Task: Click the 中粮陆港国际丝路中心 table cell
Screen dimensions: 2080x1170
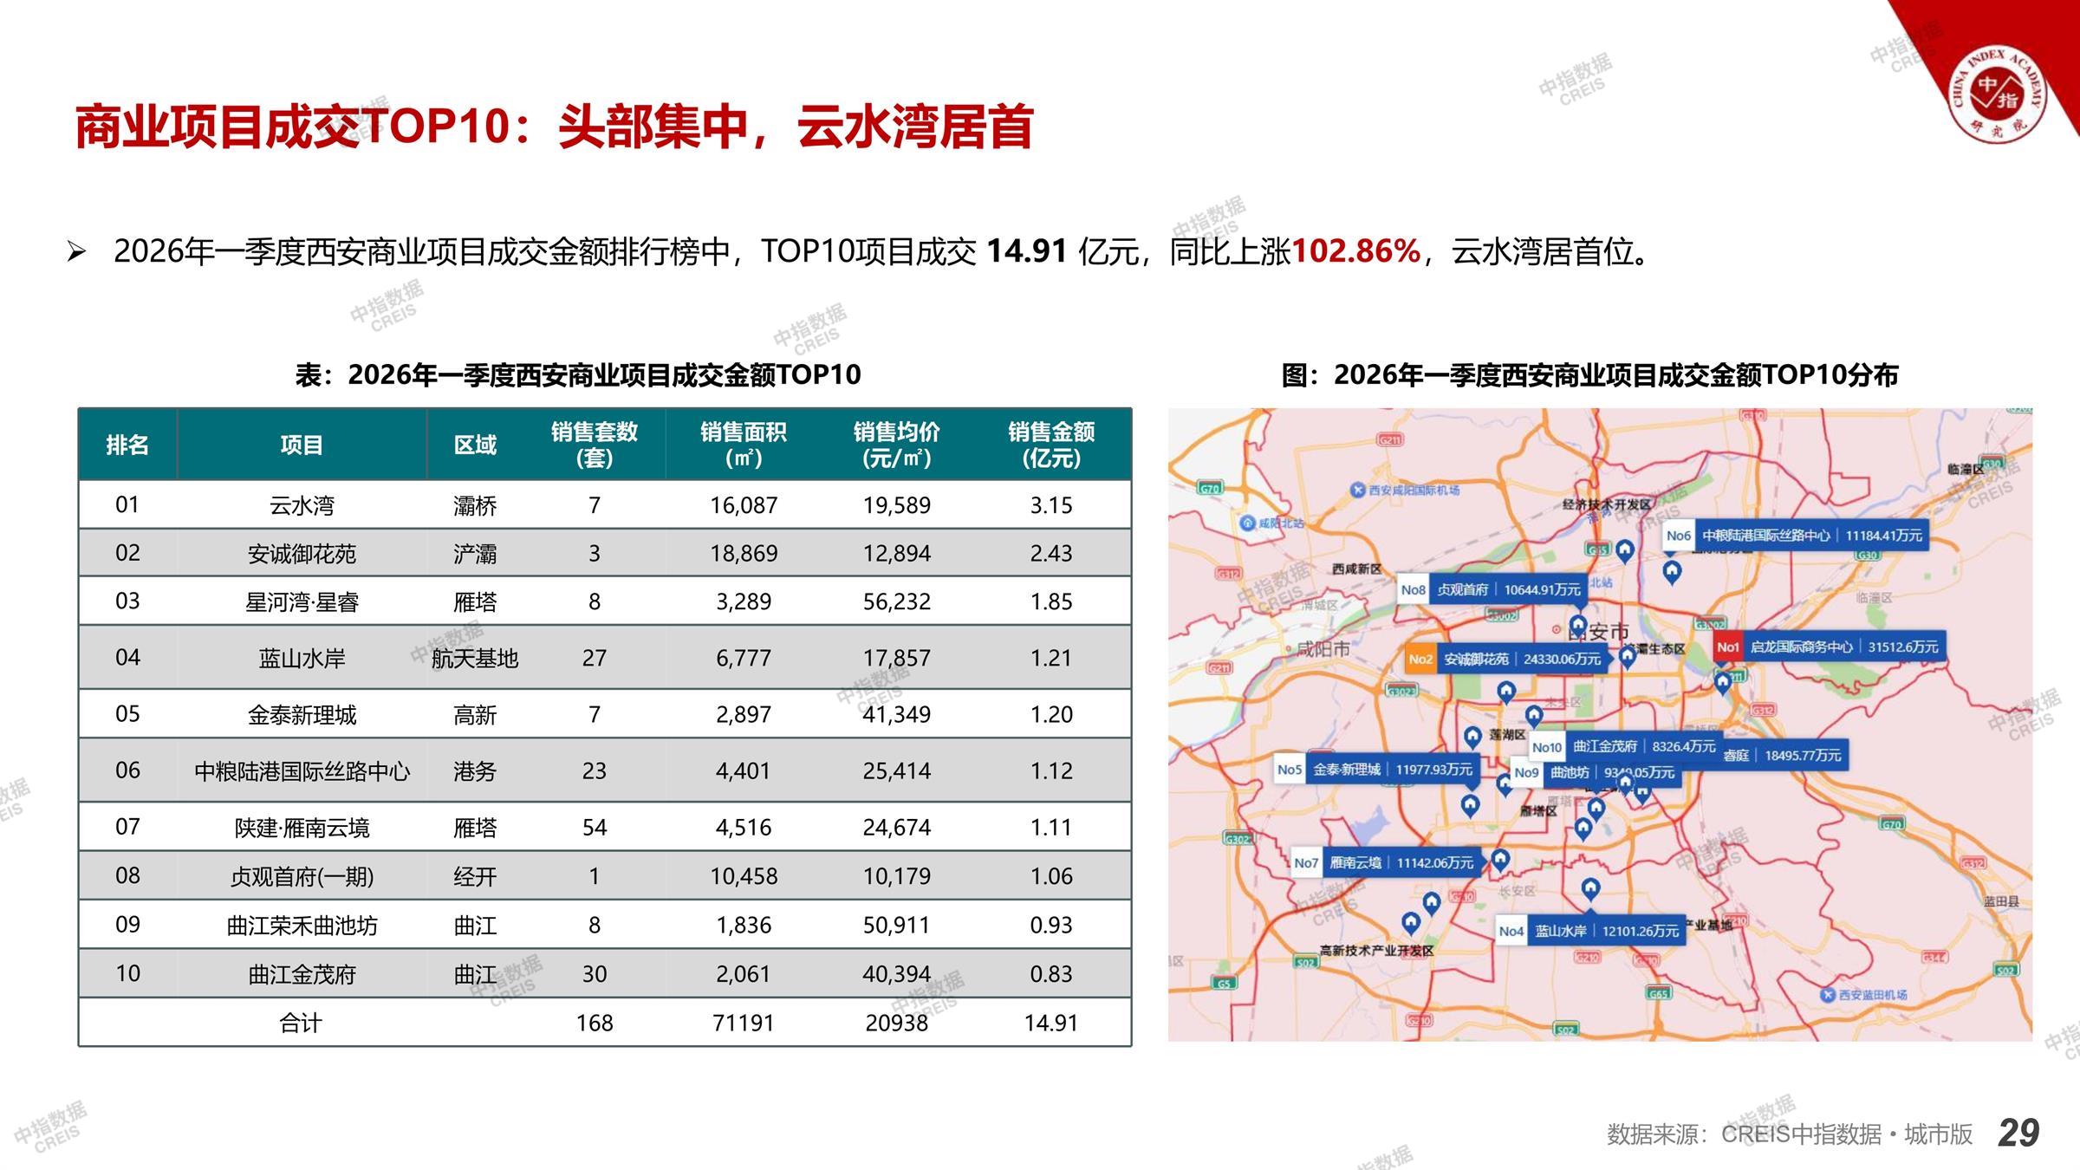Action: 301,770
